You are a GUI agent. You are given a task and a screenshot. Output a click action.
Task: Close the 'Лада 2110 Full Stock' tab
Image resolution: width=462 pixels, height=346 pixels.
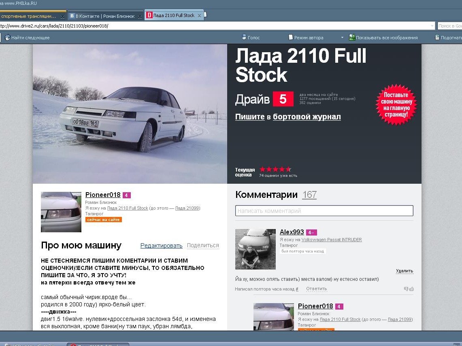(x=200, y=16)
